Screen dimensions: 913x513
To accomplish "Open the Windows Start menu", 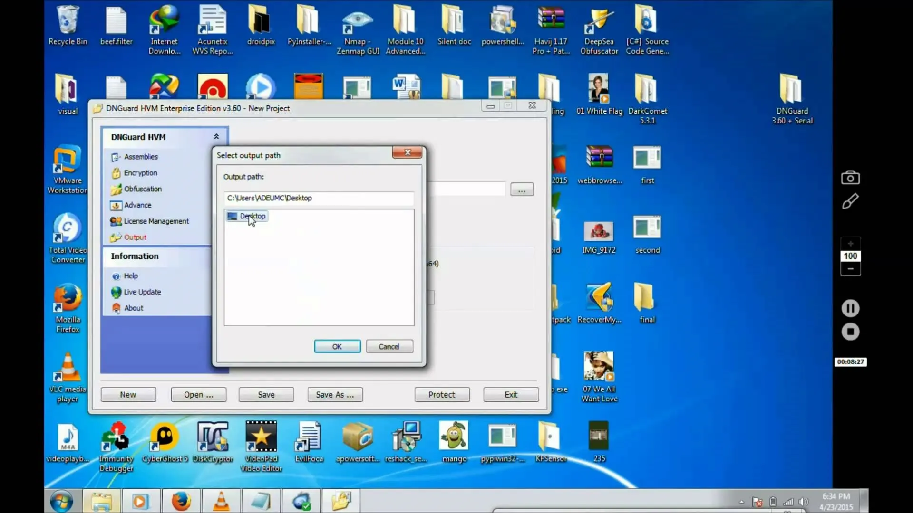I will pyautogui.click(x=62, y=501).
